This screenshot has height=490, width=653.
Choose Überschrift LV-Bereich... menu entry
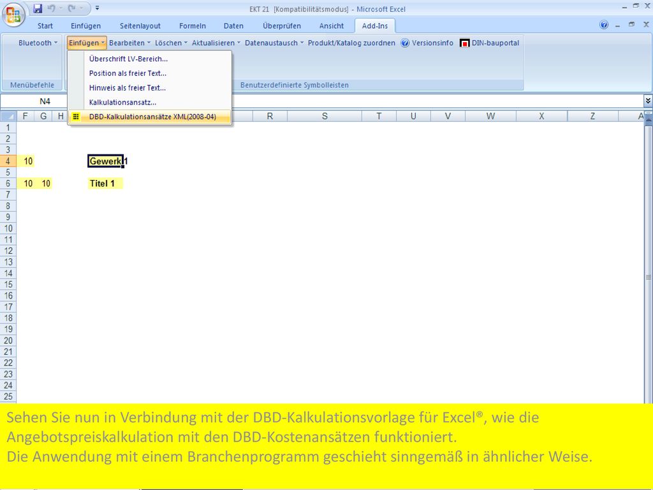149,59
